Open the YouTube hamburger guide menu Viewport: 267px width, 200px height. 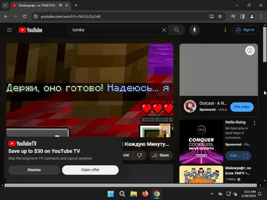tap(9, 30)
